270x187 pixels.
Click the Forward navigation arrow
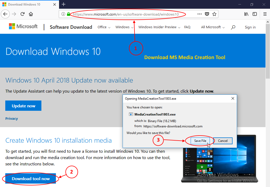point(14,14)
